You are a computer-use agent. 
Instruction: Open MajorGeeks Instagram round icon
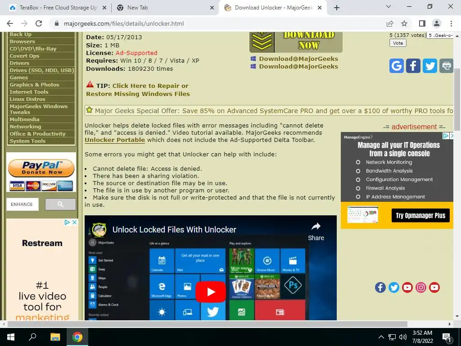(421, 287)
